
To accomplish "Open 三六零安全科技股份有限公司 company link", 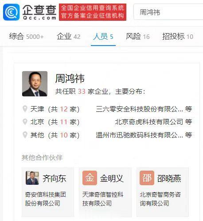I will 140,109.
